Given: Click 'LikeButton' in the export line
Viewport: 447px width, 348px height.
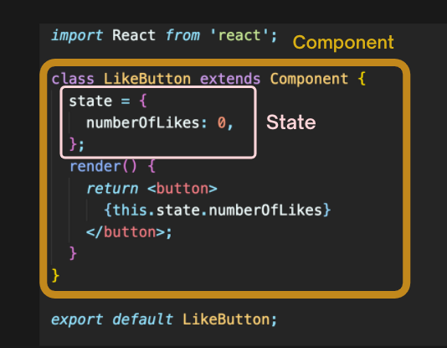Looking at the screenshot, I should [226, 319].
